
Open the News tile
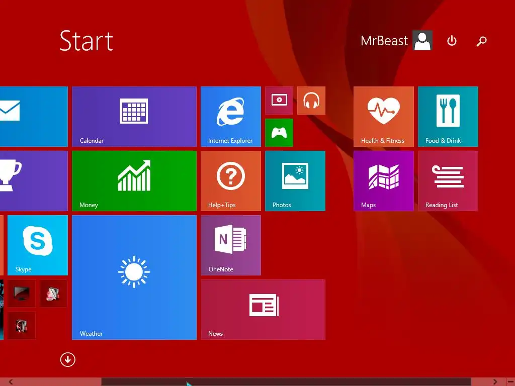click(263, 310)
